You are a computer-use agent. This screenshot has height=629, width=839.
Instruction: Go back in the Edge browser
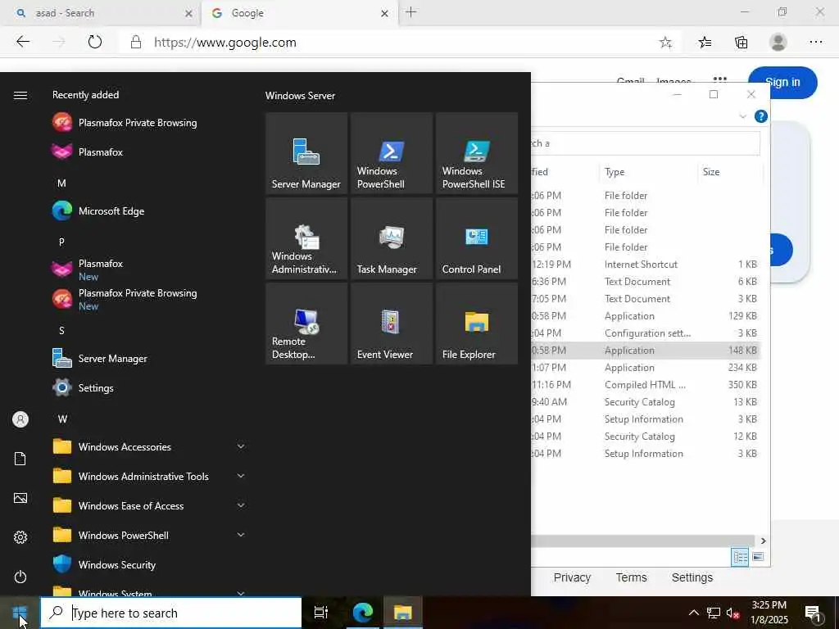[x=22, y=43]
